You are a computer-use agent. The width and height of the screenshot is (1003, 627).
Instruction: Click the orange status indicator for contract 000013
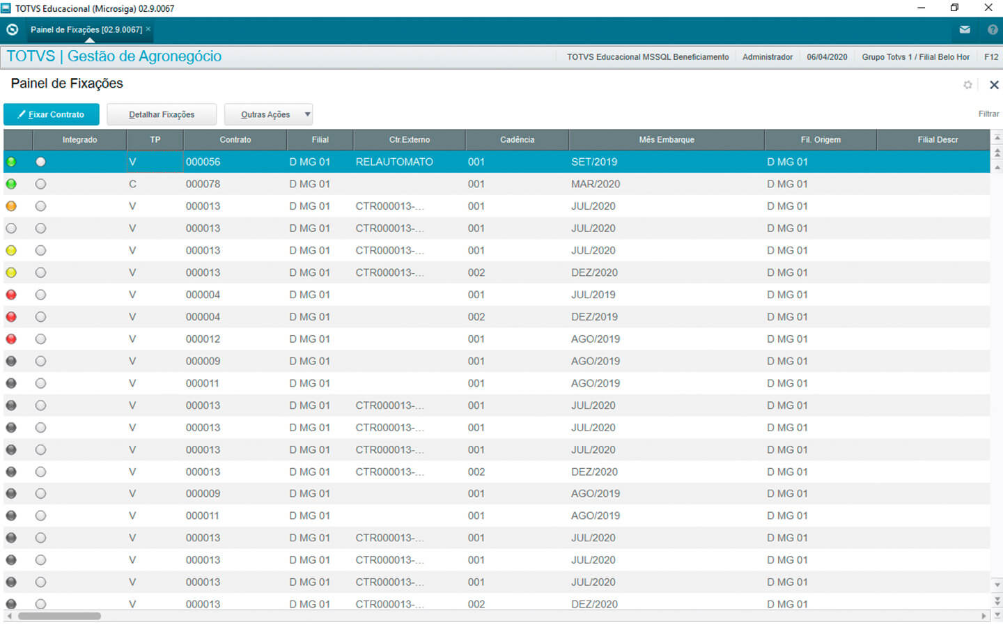[x=11, y=206]
